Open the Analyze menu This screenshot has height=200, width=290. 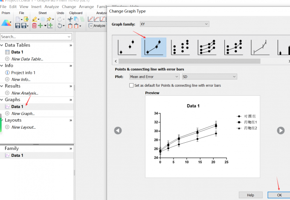point(52,7)
